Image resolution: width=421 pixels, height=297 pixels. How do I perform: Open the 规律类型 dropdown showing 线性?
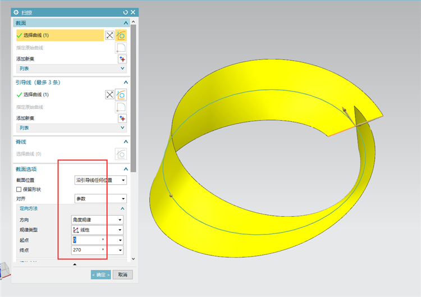97,230
